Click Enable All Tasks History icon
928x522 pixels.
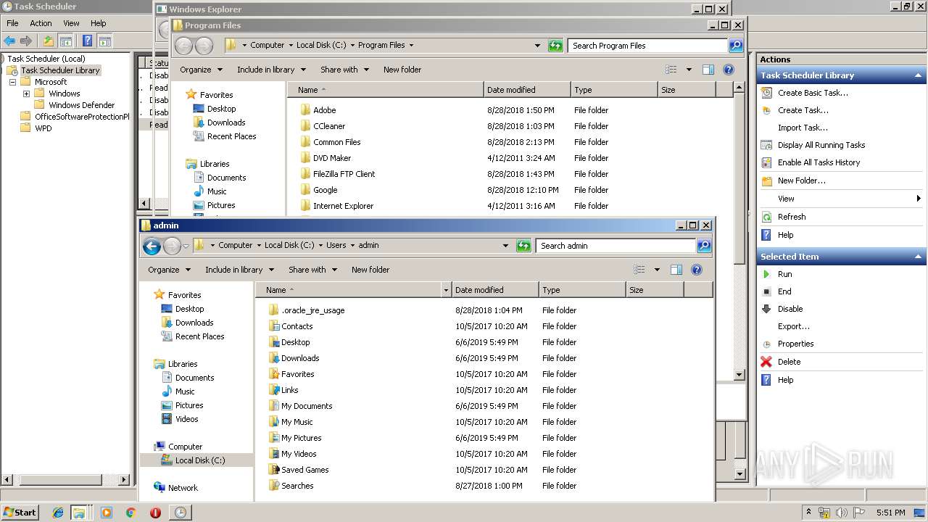766,162
